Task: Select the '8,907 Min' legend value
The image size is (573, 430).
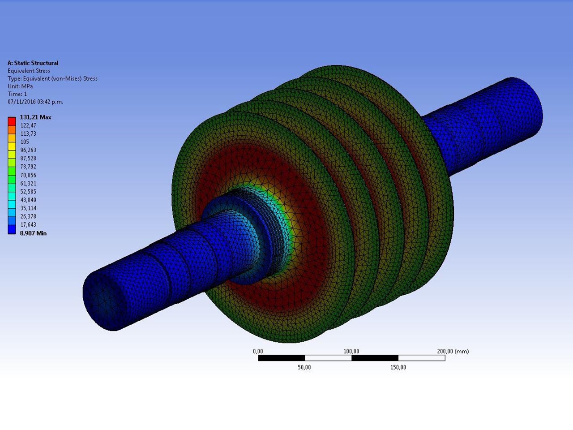Action: (33, 233)
